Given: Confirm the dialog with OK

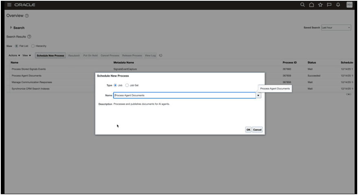Looking at the screenshot, I should coord(249,130).
